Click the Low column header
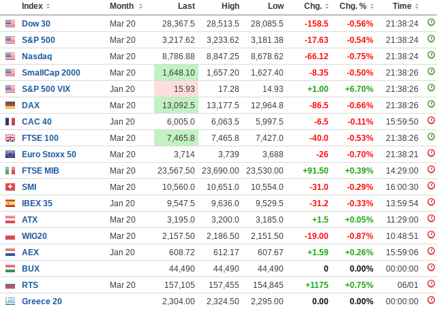 (276, 6)
